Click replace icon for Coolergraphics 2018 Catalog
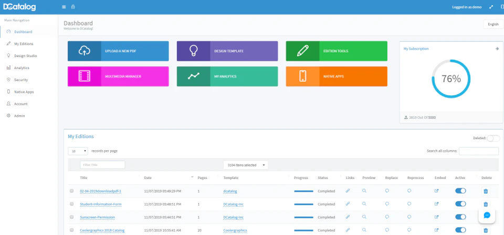The image size is (504, 235). coord(387,230)
